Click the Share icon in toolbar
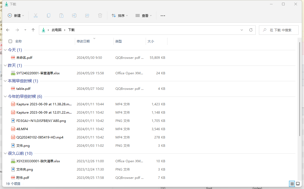This screenshot has width=304, height=189. click(87, 16)
